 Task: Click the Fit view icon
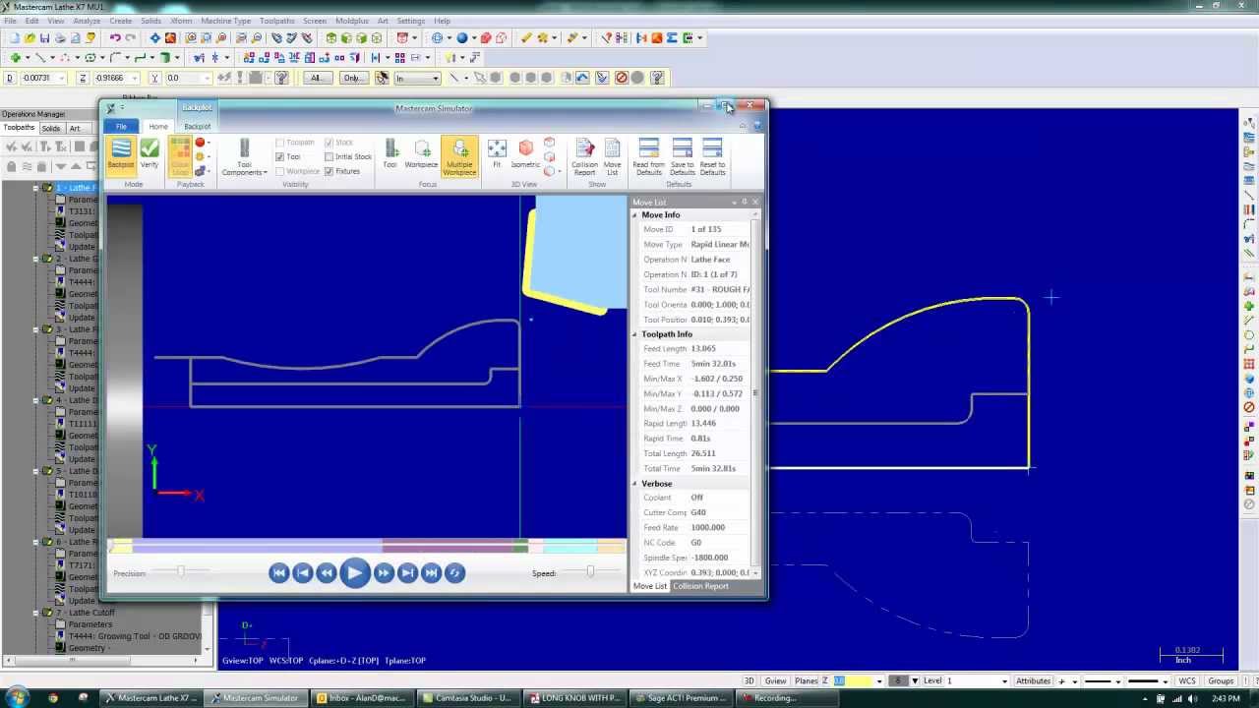click(497, 156)
